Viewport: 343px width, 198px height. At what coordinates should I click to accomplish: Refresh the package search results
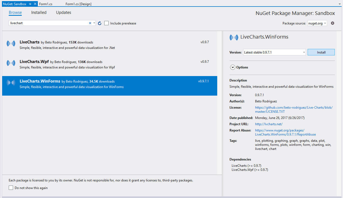[x=99, y=23]
